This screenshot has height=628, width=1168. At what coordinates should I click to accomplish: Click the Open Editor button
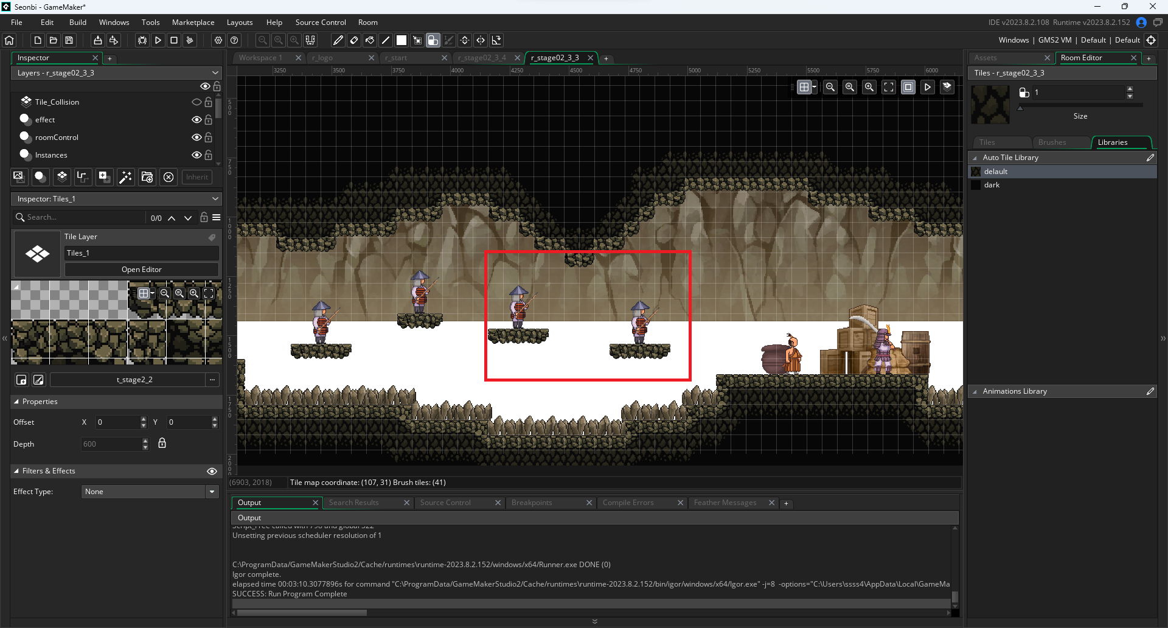pos(141,270)
